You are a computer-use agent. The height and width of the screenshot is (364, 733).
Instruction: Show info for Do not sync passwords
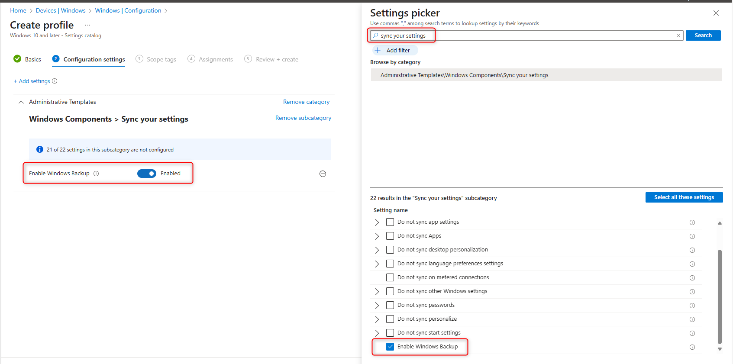692,306
